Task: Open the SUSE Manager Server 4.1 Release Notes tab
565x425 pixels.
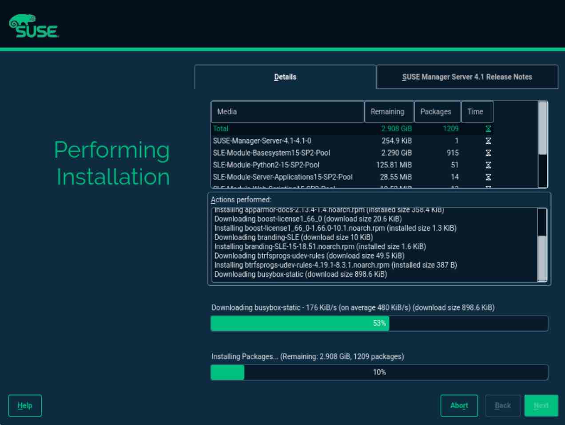Action: (x=467, y=77)
